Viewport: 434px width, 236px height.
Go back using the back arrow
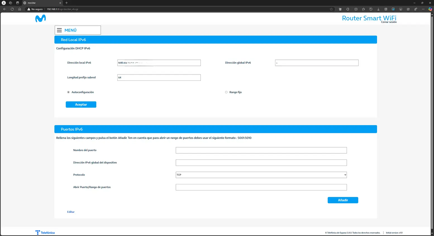click(5, 9)
